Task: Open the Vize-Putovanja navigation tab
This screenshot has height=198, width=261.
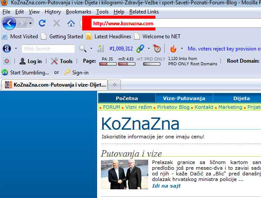Action: tap(184, 98)
